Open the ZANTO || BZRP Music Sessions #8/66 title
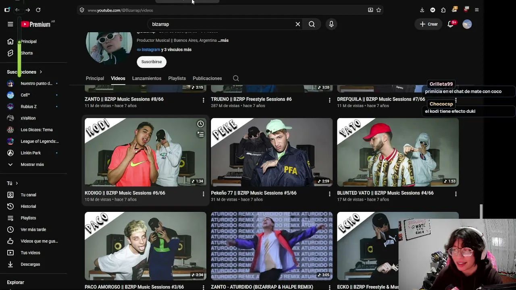Screen dimensions: 516x290 pyautogui.click(x=124, y=99)
